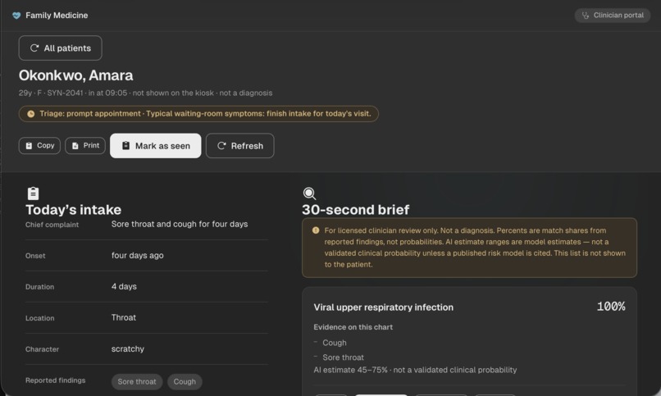Click 'Sore throat and cough for four days'
The width and height of the screenshot is (661, 396).
180,224
